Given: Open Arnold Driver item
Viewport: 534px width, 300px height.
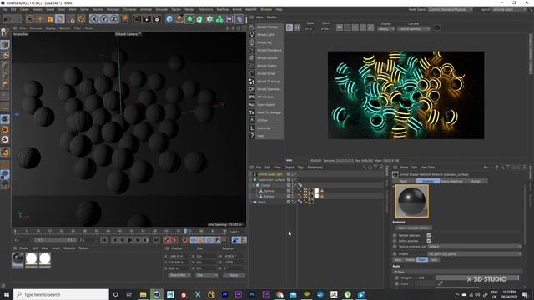Looking at the screenshot, I should 266,73.
